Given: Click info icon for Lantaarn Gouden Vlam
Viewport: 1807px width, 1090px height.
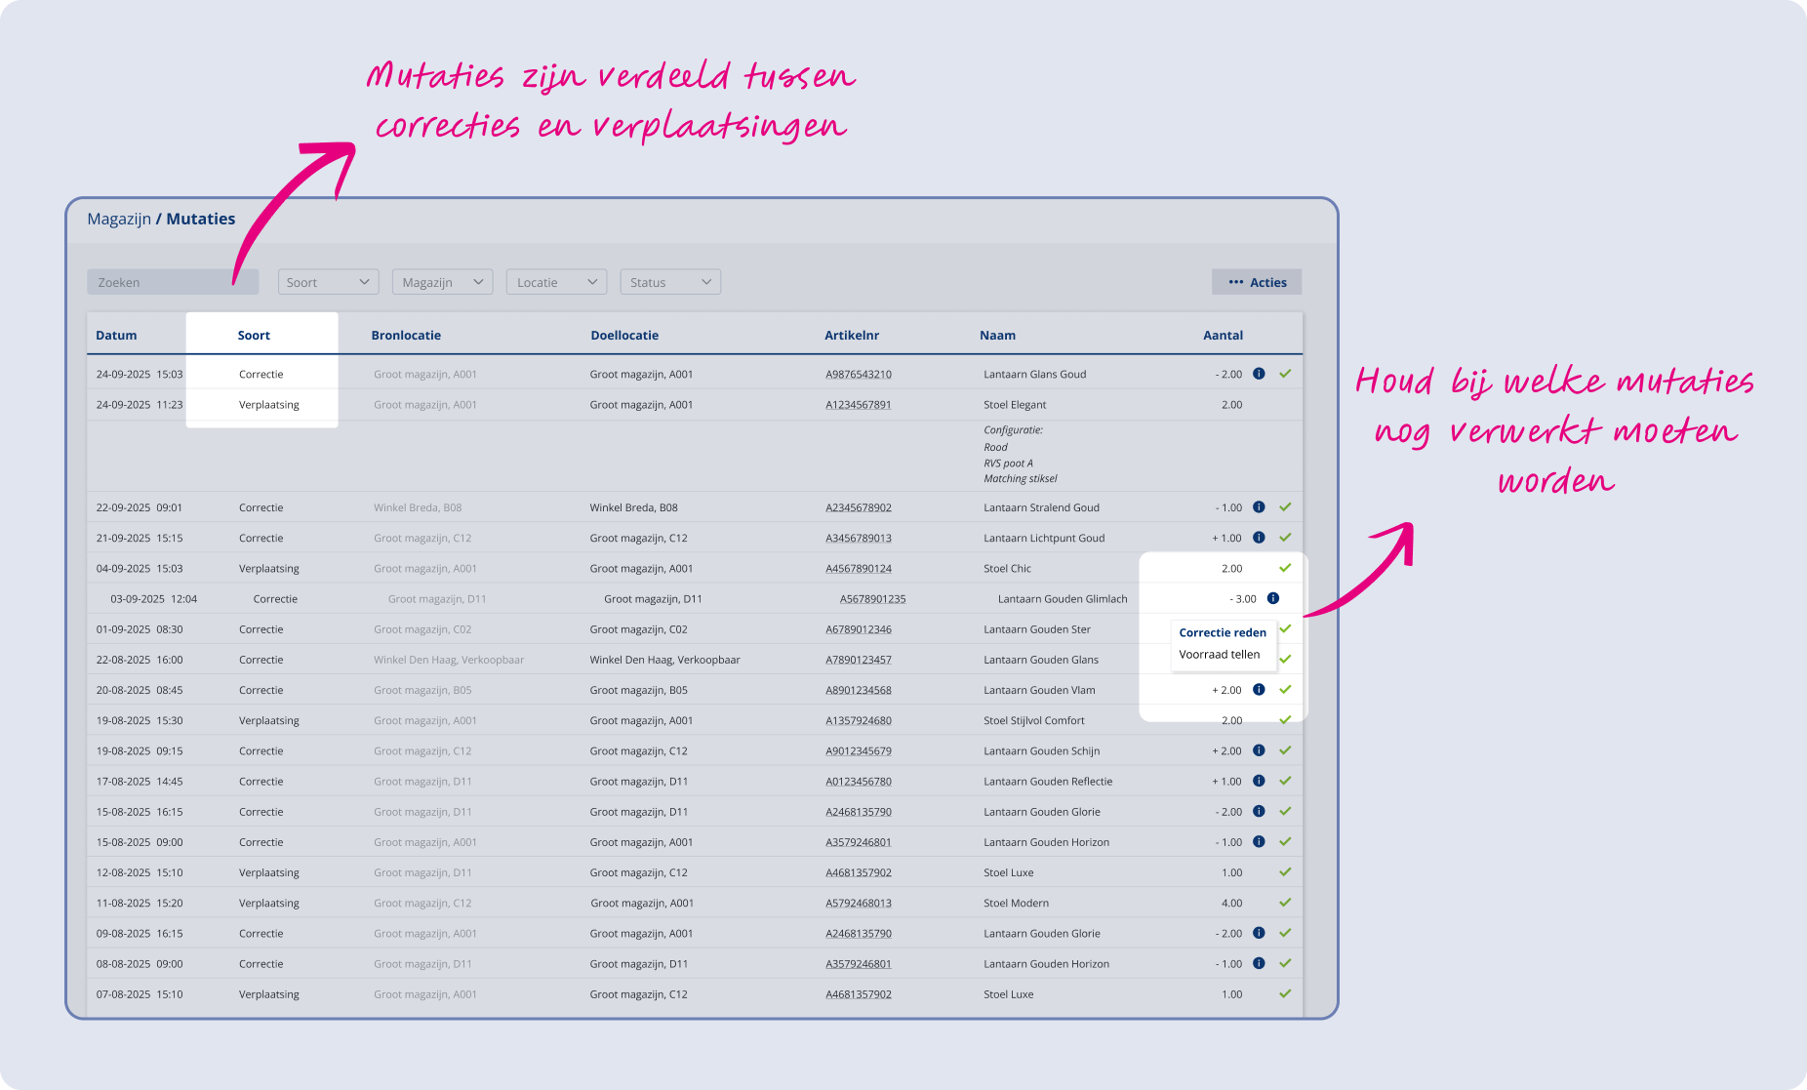Looking at the screenshot, I should (1259, 690).
